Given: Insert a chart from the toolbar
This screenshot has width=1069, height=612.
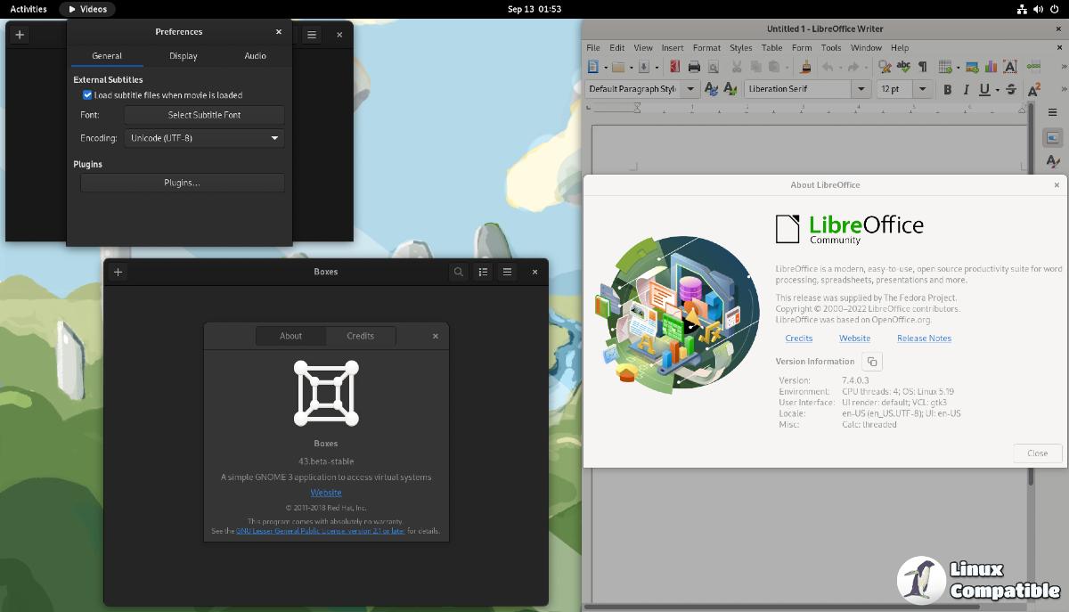Looking at the screenshot, I should 991,67.
